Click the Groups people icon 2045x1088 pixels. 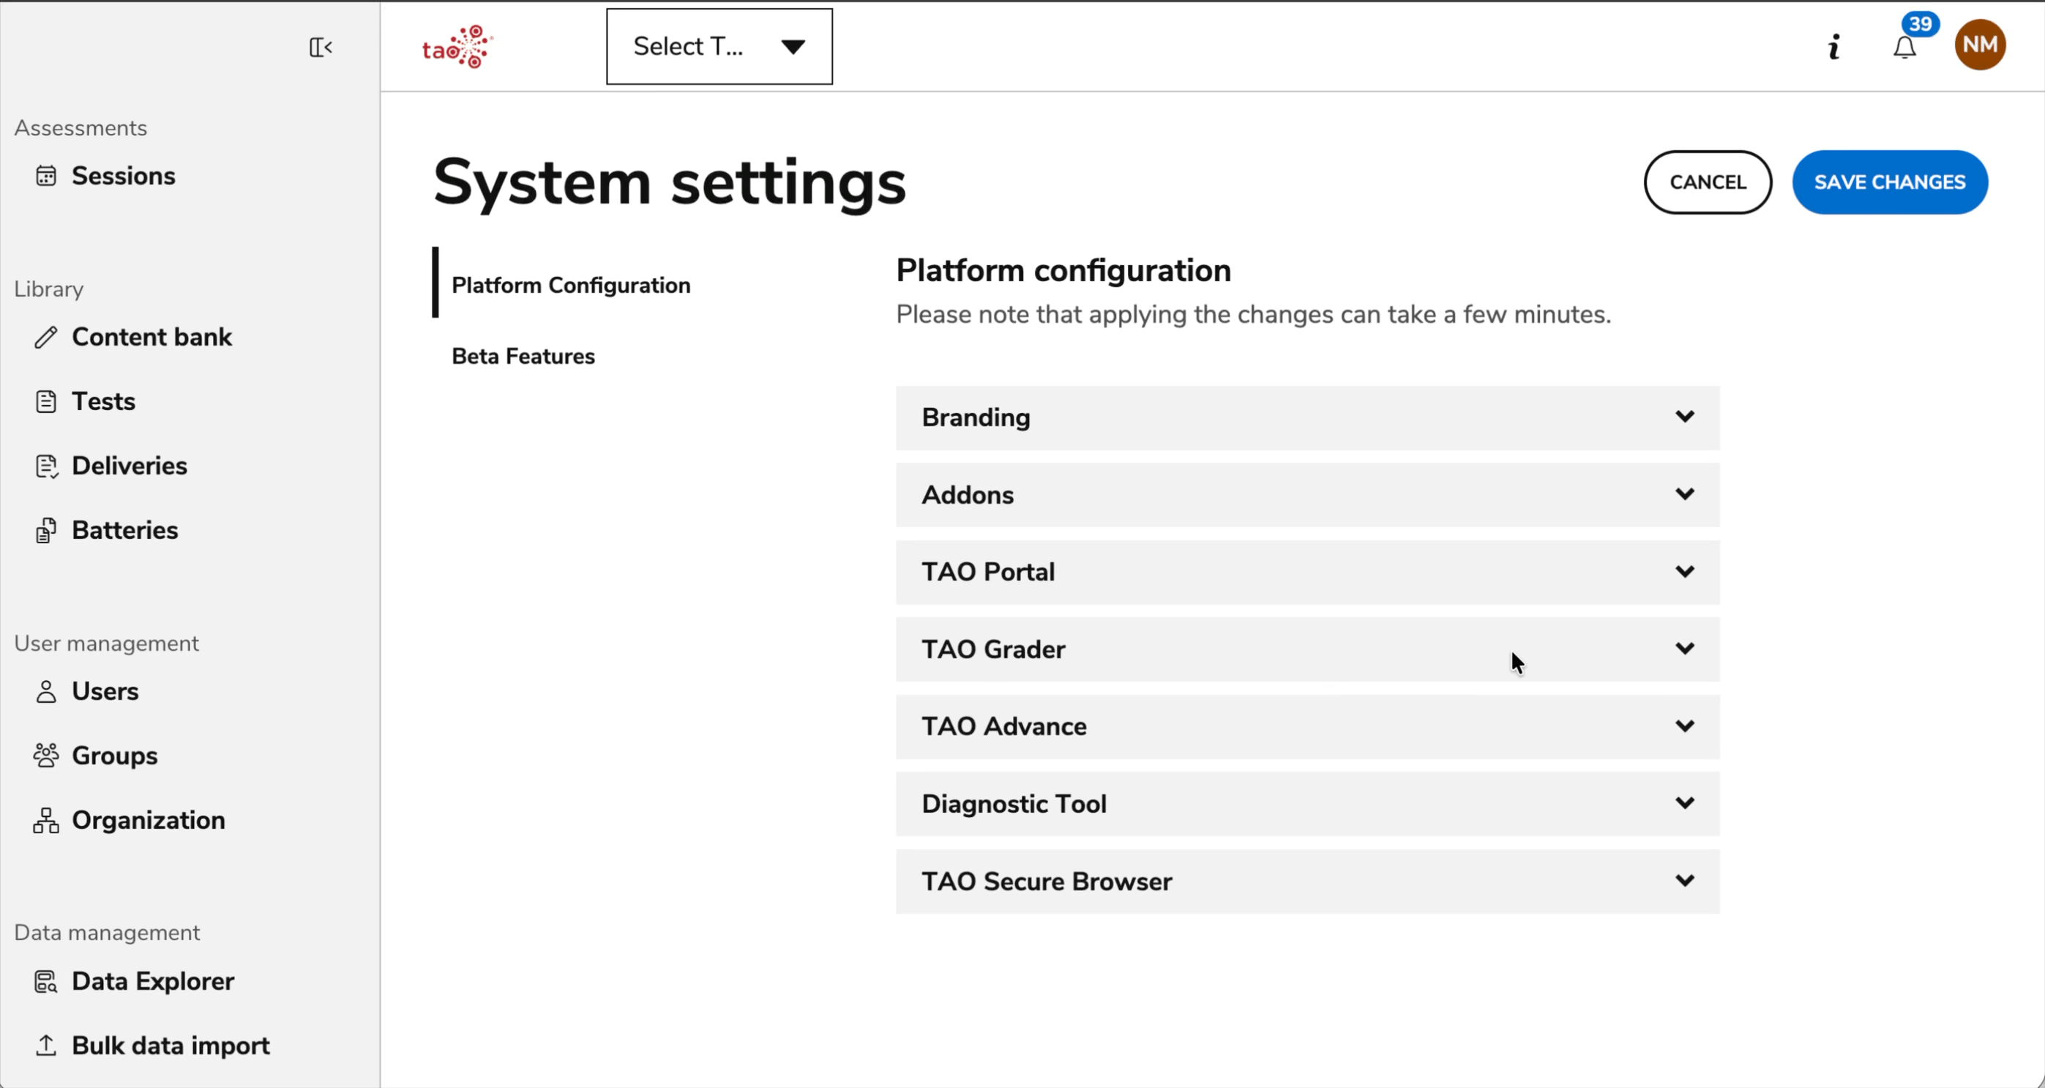pos(46,756)
